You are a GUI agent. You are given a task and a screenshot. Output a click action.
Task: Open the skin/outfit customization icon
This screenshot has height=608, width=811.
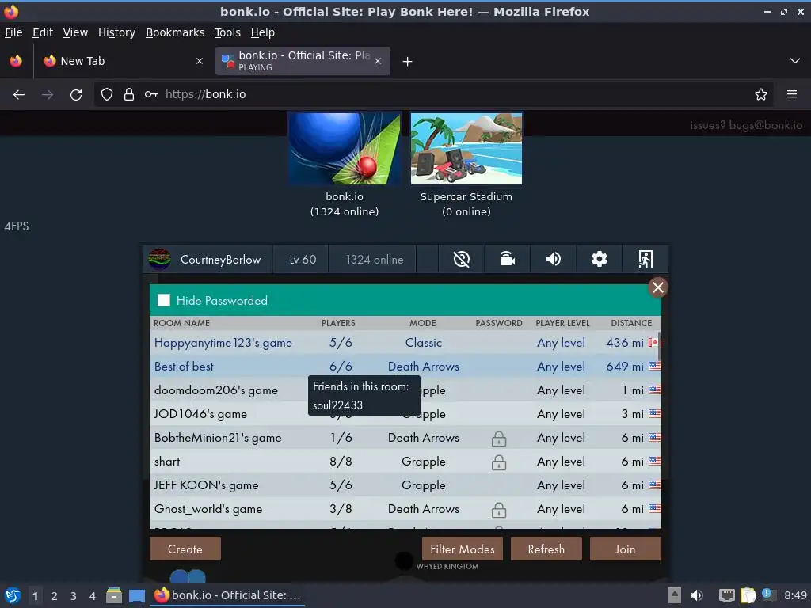(508, 259)
